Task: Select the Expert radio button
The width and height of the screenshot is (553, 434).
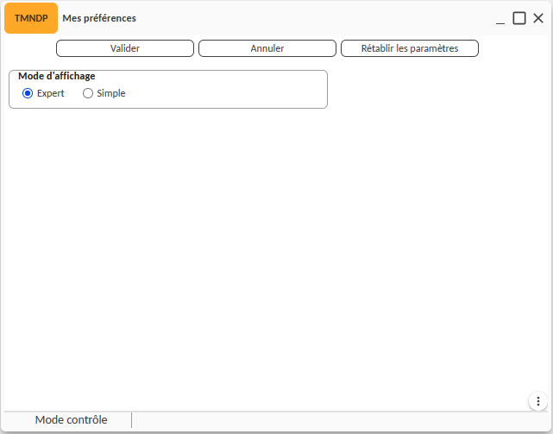Action: 28,93
